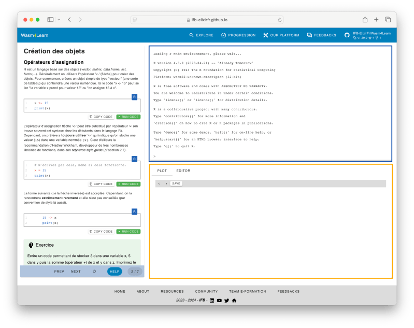The height and width of the screenshot is (328, 414).
Task: Run code of the 'x = 15' snippet
Action: [129, 184]
